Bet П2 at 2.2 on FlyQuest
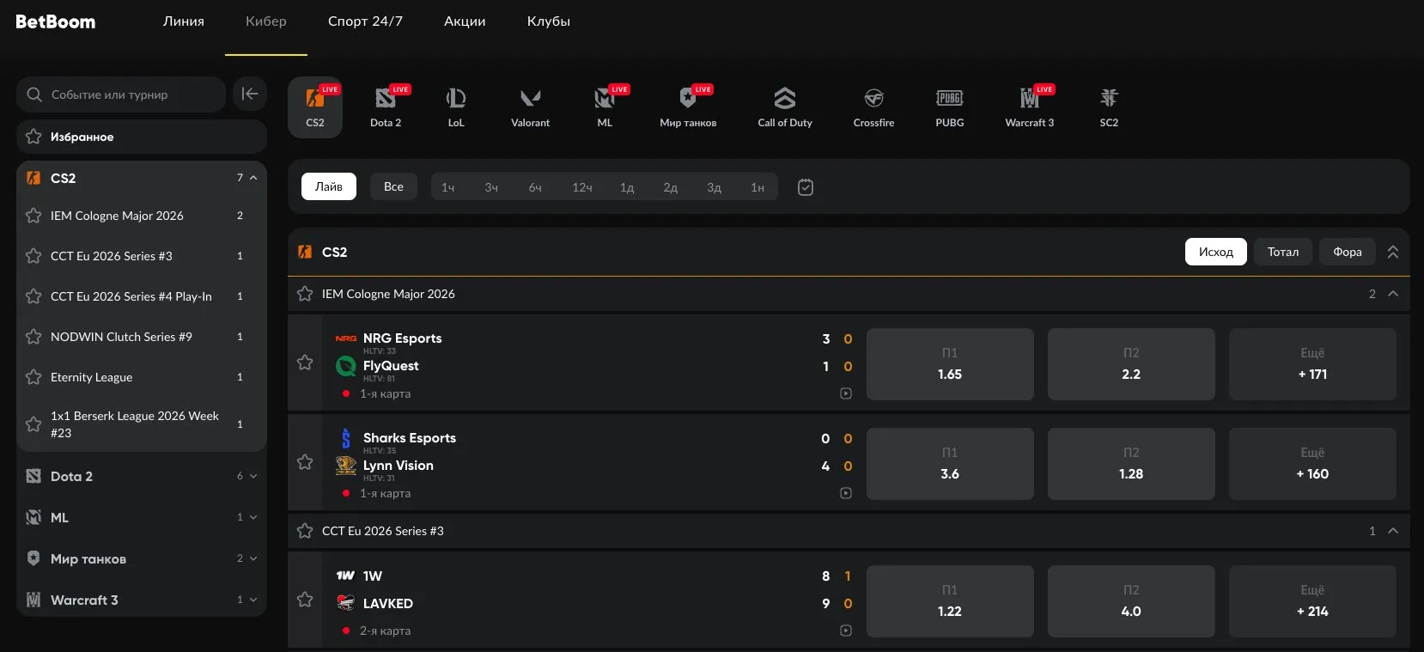 1131,364
